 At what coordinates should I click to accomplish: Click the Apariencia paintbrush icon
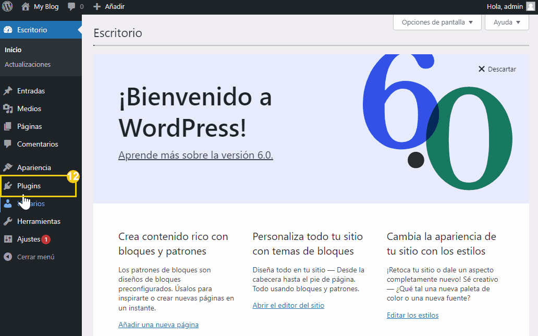(x=8, y=167)
